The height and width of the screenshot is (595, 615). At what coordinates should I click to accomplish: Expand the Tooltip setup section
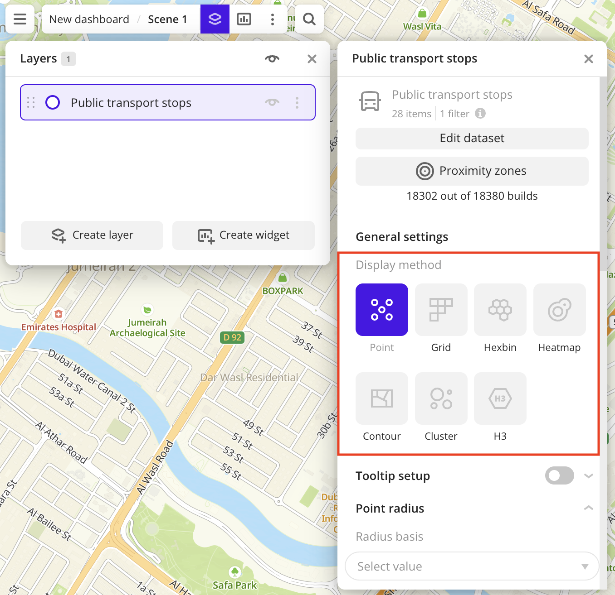(588, 476)
